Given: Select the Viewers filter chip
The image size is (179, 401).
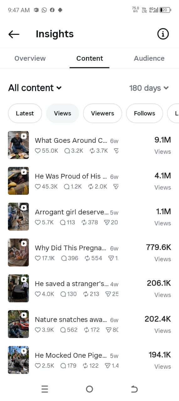Looking at the screenshot, I should [x=103, y=113].
